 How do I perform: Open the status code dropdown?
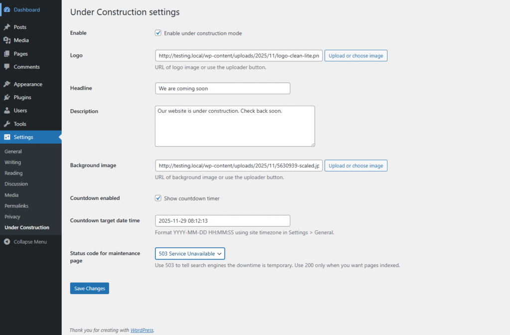[190, 254]
